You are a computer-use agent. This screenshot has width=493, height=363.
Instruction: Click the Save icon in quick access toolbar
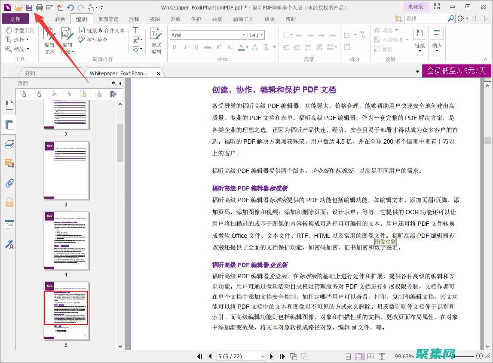29,7
